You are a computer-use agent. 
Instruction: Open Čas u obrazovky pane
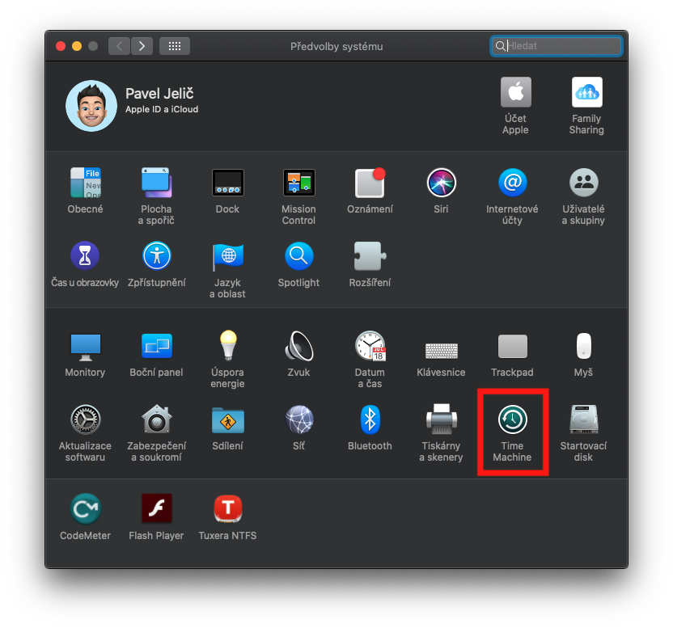[85, 257]
